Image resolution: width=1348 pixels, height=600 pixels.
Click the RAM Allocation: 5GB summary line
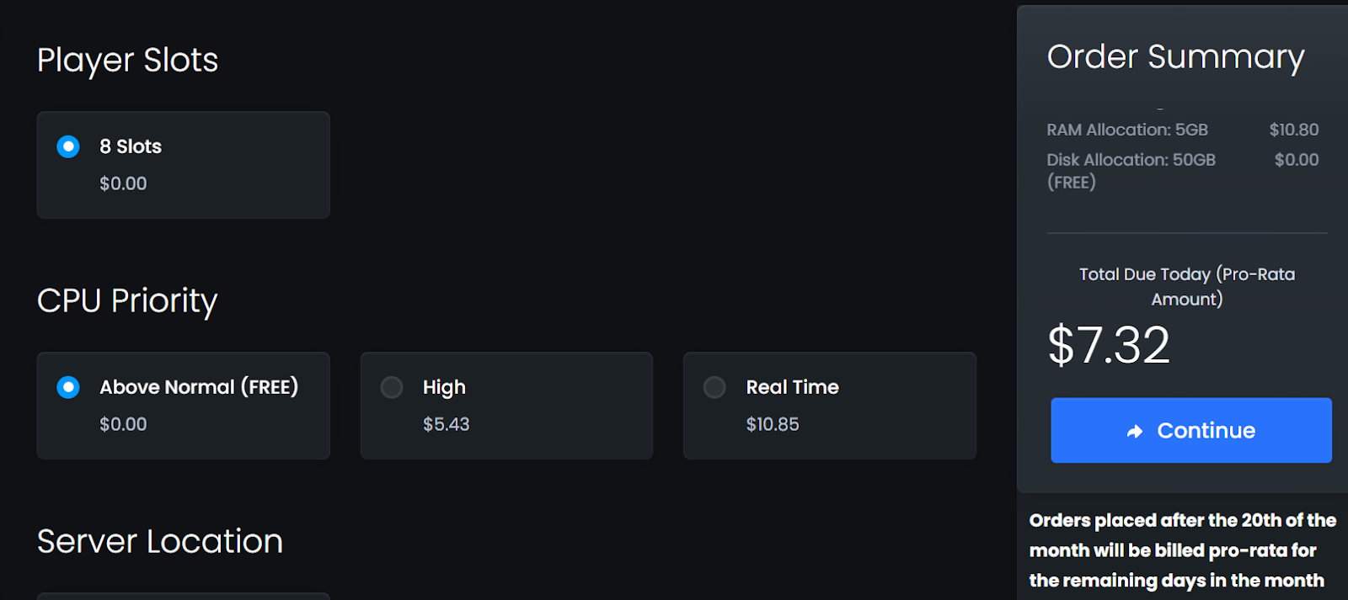click(x=1127, y=130)
